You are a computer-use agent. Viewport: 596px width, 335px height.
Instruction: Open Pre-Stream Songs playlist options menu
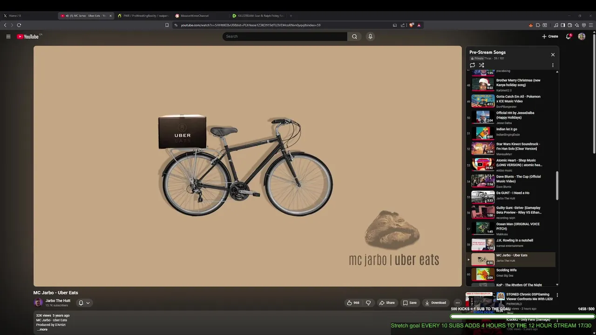[553, 66]
